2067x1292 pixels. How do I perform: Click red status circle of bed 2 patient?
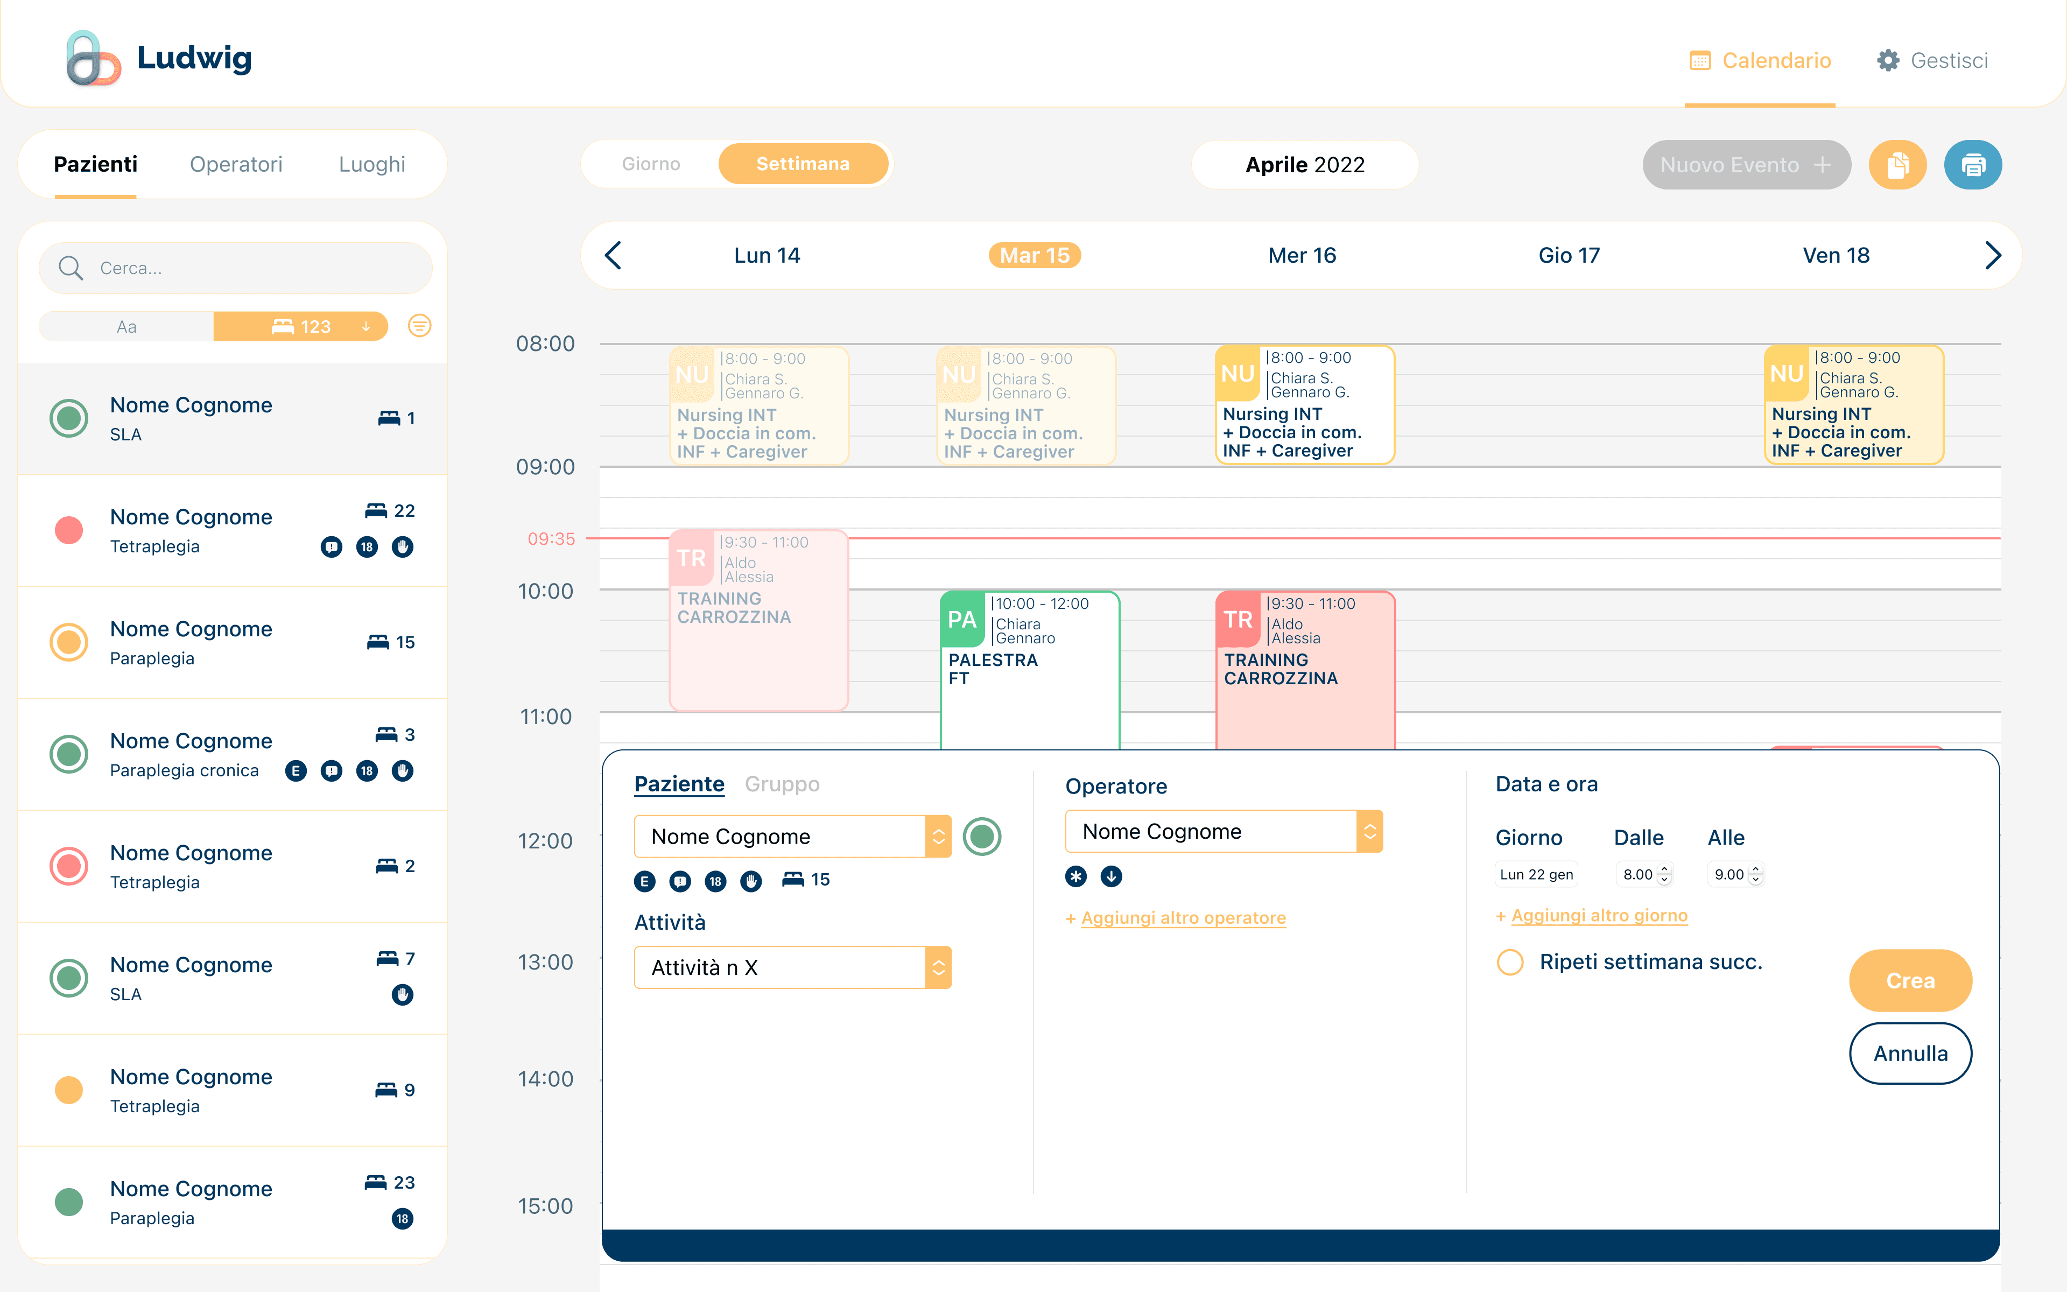pos(69,867)
